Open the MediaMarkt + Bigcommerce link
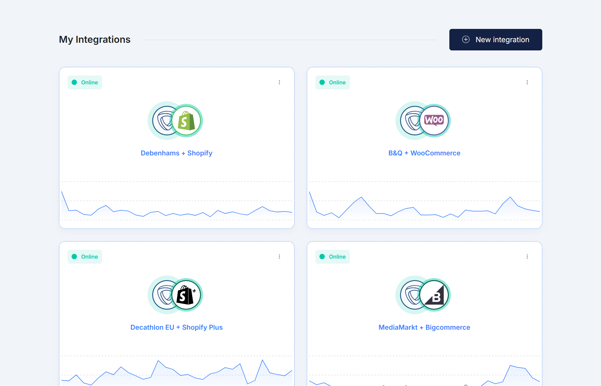Screen dimensions: 601x386 pyautogui.click(x=424, y=327)
